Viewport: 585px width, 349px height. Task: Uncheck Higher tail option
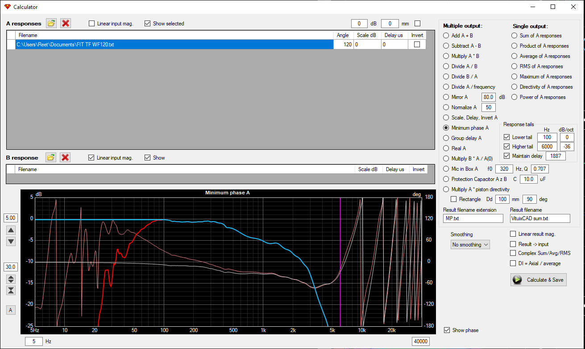point(506,147)
